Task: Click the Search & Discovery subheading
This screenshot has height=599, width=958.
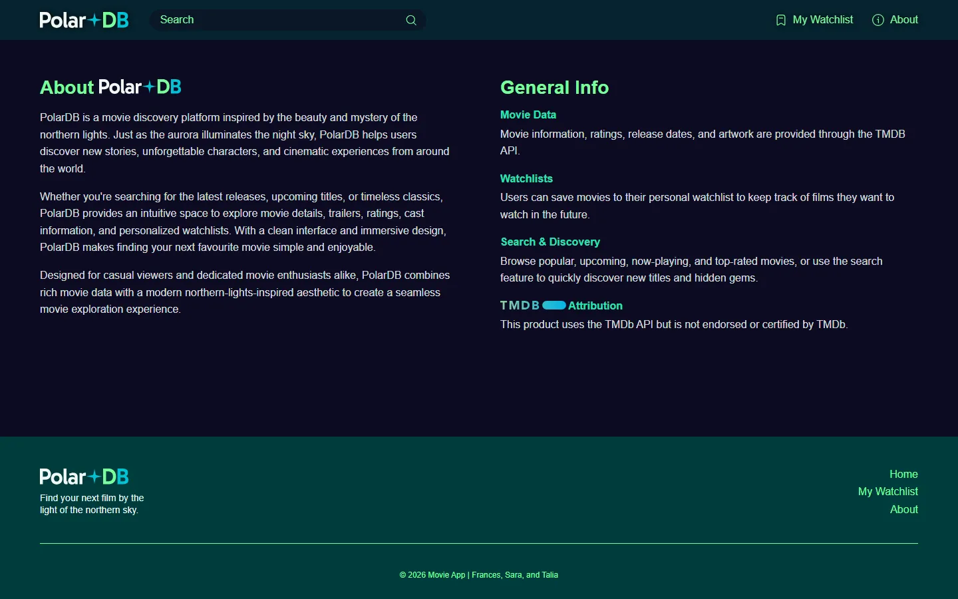Action: pyautogui.click(x=550, y=242)
